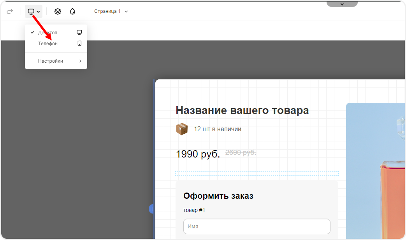Click the desktop monitor icon in the menu
Image resolution: width=406 pixels, height=240 pixels.
79,32
